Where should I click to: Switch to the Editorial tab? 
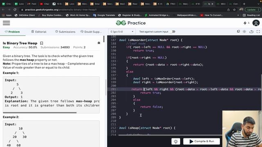coord(39,32)
